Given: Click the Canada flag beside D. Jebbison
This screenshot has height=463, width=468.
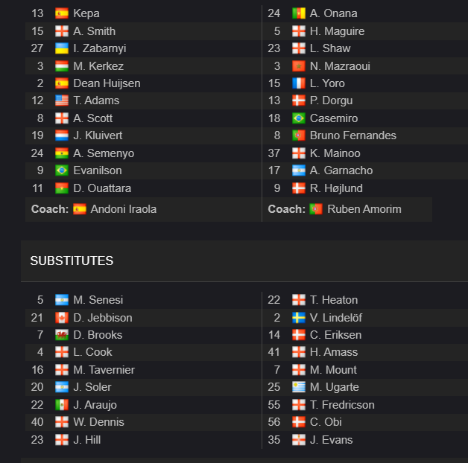Looking at the screenshot, I should tap(62, 318).
